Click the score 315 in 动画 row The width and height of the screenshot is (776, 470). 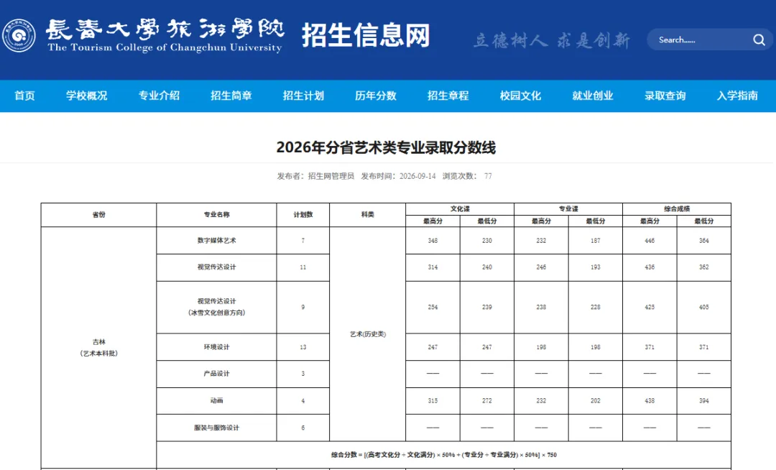click(433, 401)
